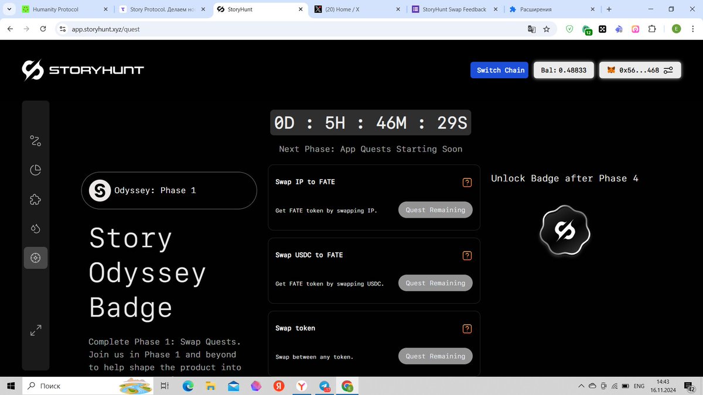Viewport: 703px width, 395px height.
Task: Go forward in browser history
Action: [26, 29]
